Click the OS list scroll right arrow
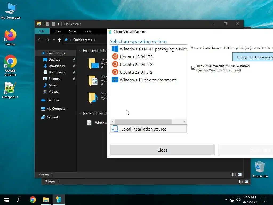This screenshot has height=205, width=273. tap(184, 121)
